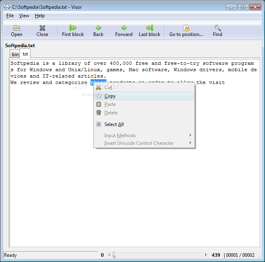Expand the Input Methods submenu arrow
This screenshot has height=262, width=265.
[191, 135]
